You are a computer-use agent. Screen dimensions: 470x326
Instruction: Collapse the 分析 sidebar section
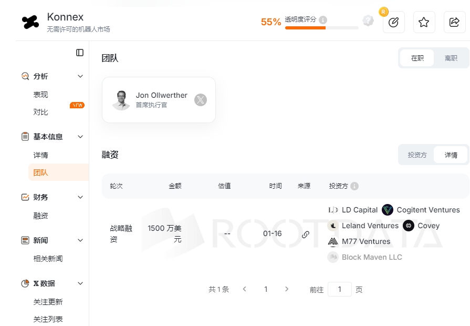click(x=80, y=76)
